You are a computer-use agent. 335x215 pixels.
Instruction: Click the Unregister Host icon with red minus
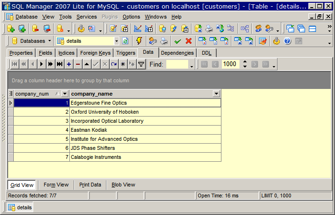point(47,29)
